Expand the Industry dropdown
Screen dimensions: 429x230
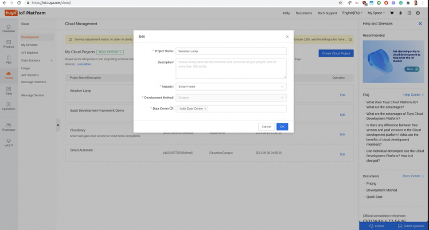(231, 87)
